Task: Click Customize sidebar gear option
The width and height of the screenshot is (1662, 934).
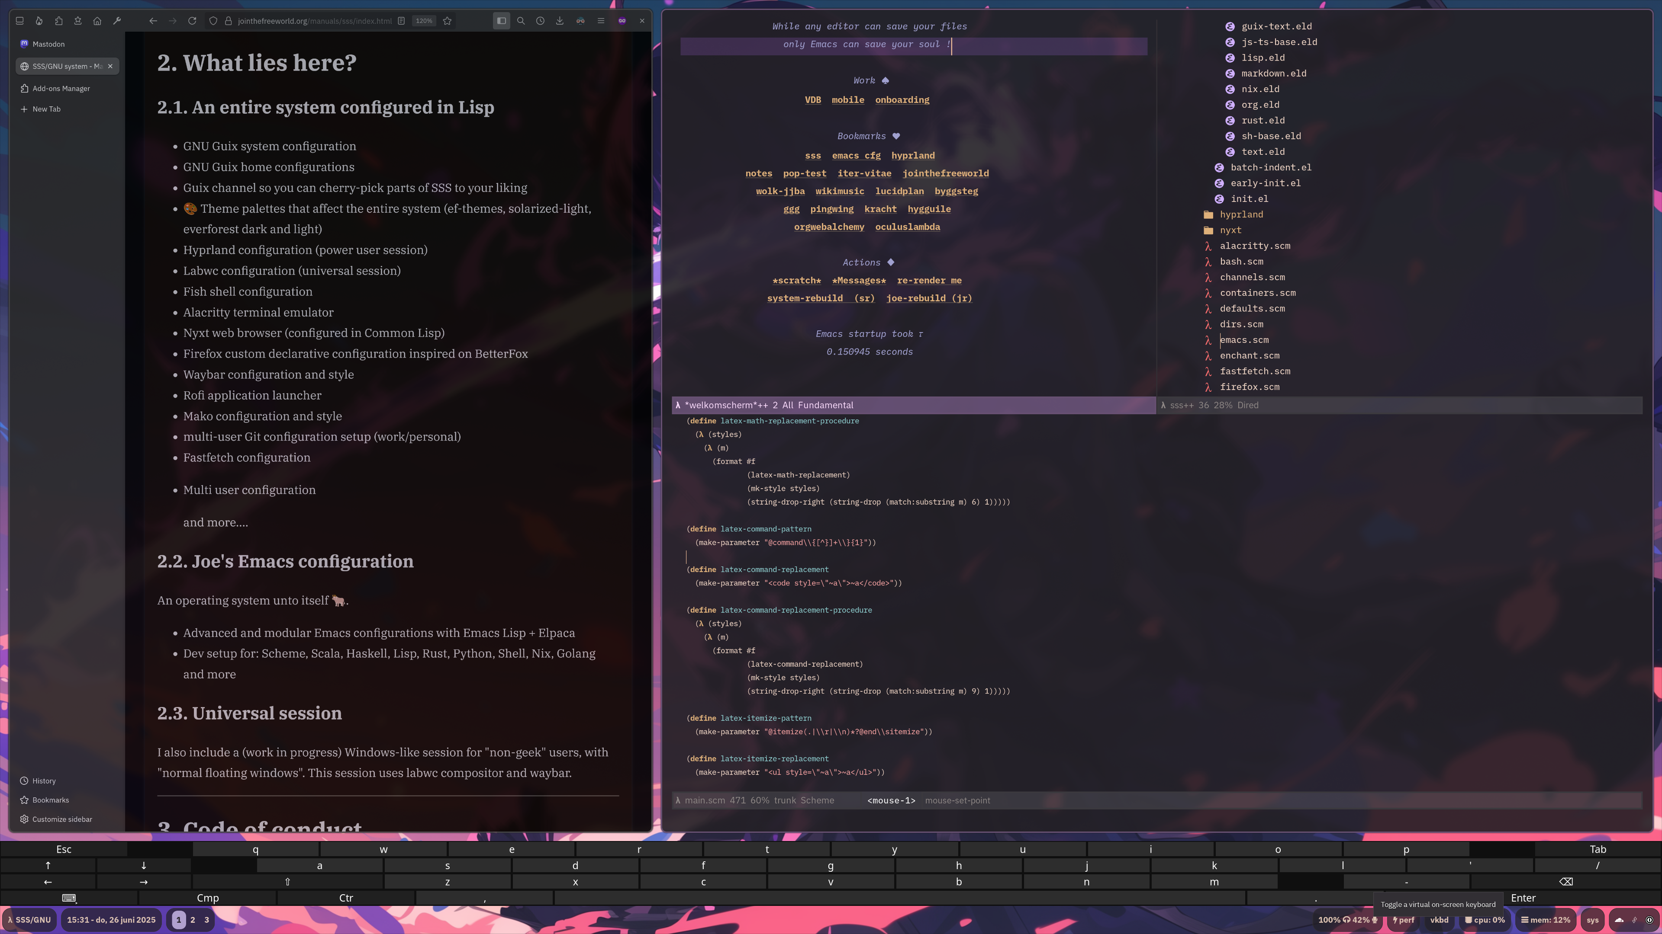Action: (56, 819)
